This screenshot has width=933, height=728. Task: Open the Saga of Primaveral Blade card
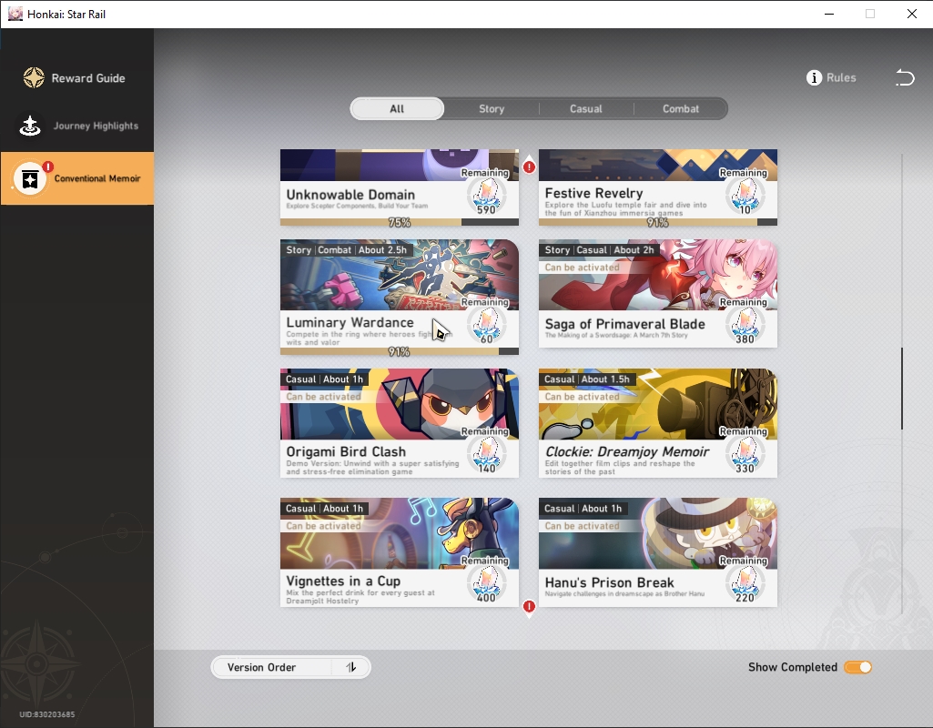coord(658,293)
